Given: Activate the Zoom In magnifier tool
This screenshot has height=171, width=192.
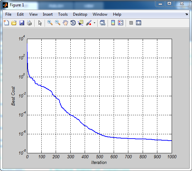Looking at the screenshot, I should coord(50,23).
